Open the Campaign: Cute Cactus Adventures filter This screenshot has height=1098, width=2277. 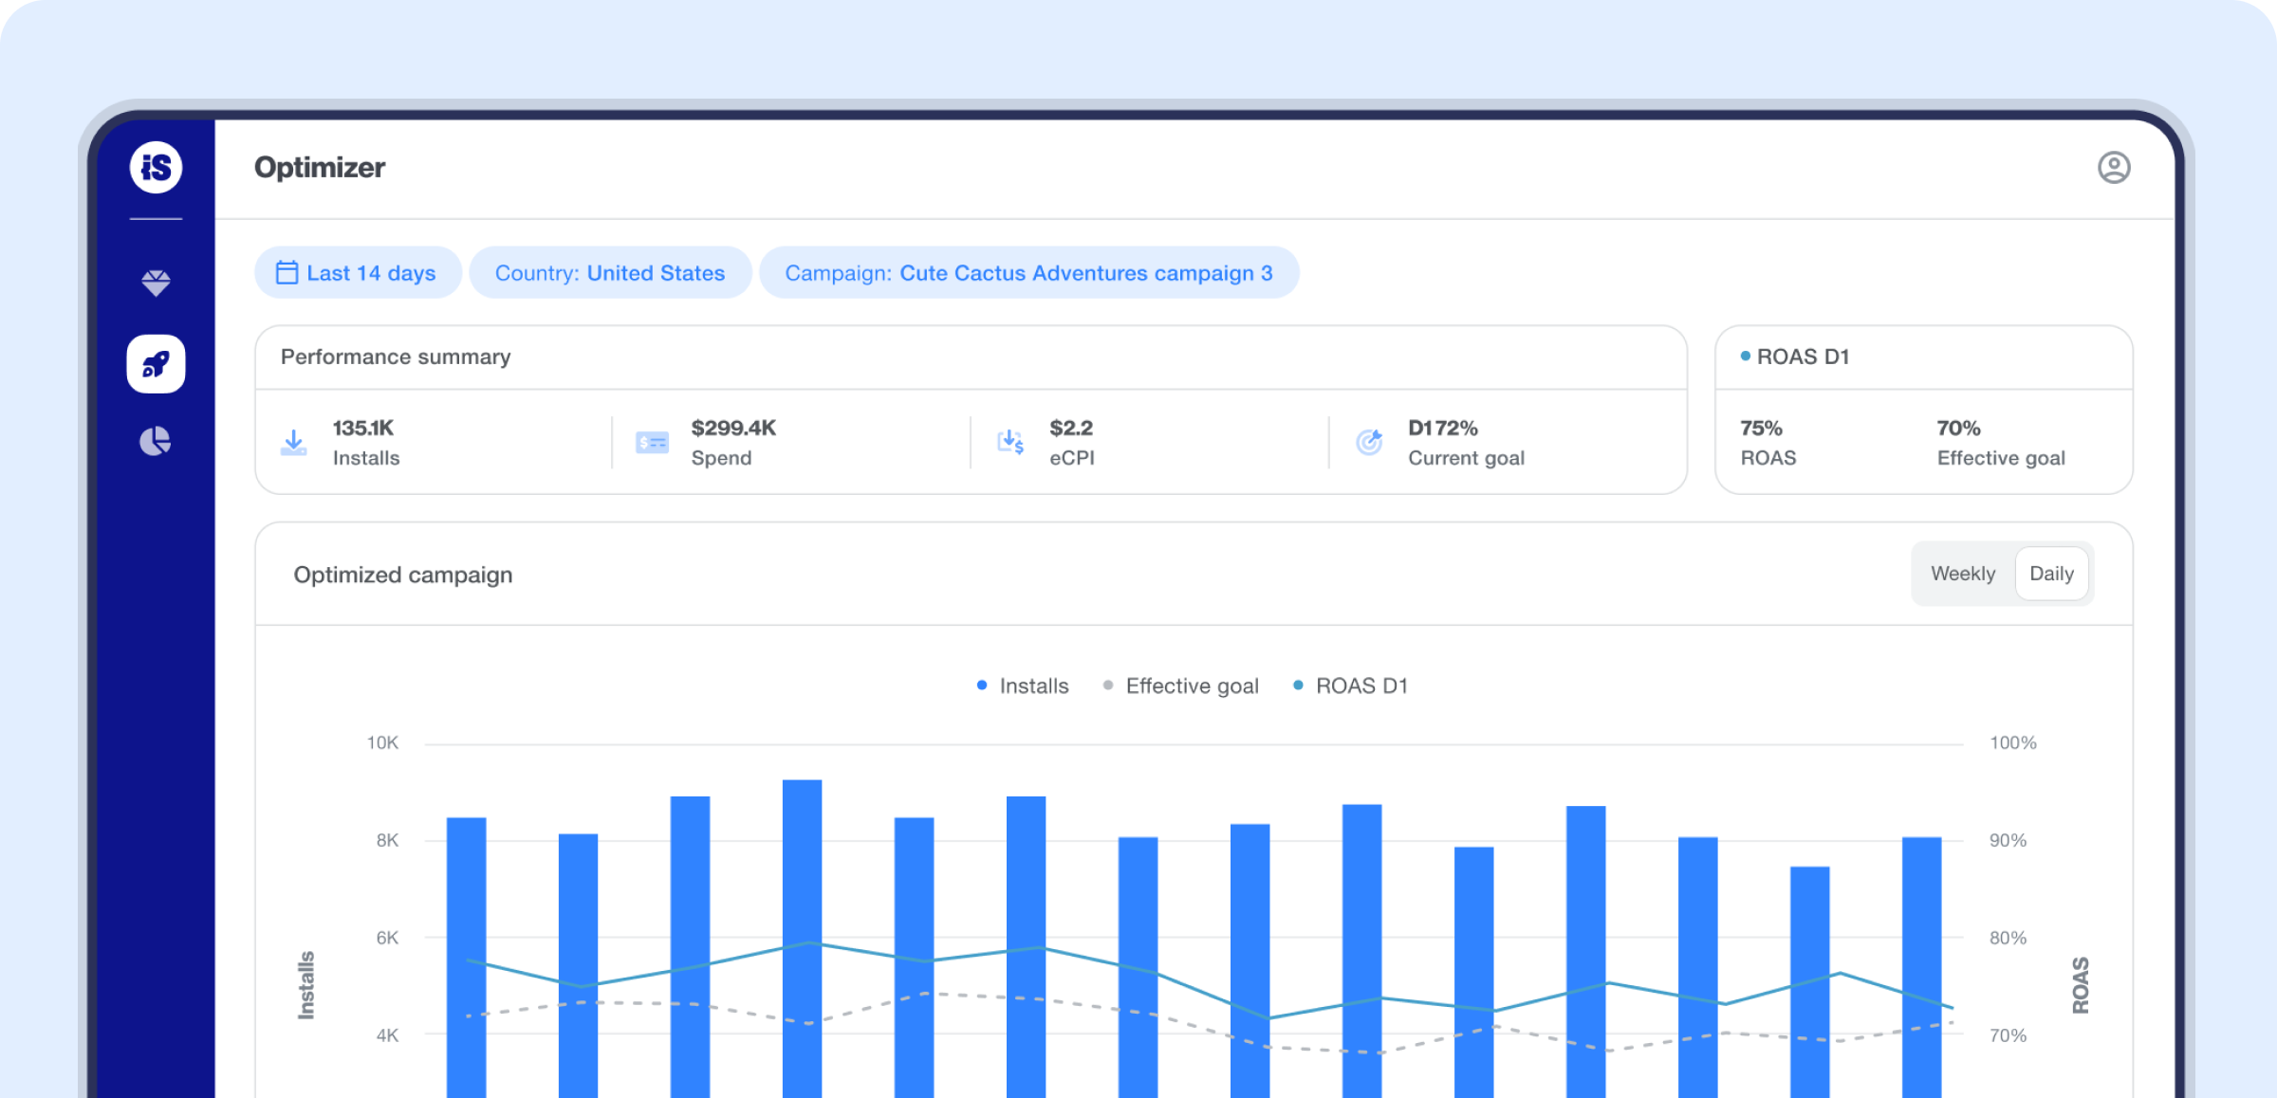[x=1029, y=273]
